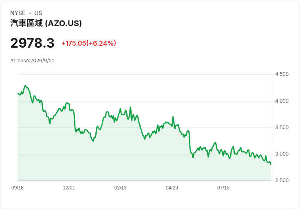Screen dimensions: 300x209
Task: Click the 2978.3 current price
Action: 32,43
